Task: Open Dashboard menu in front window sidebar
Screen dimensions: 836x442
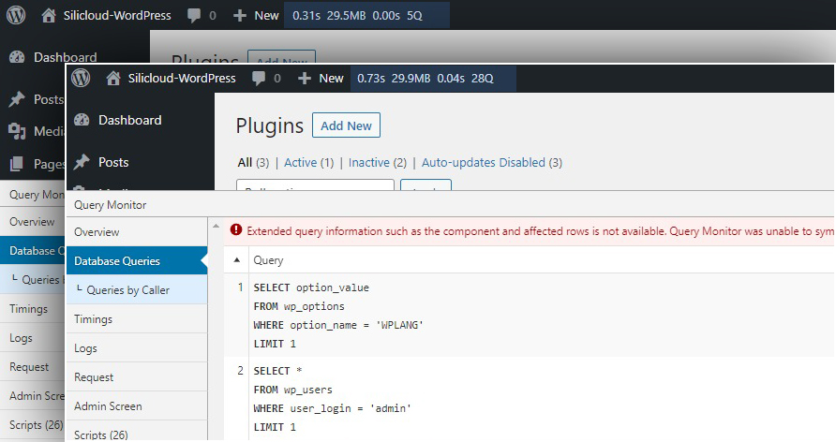Action: [130, 121]
